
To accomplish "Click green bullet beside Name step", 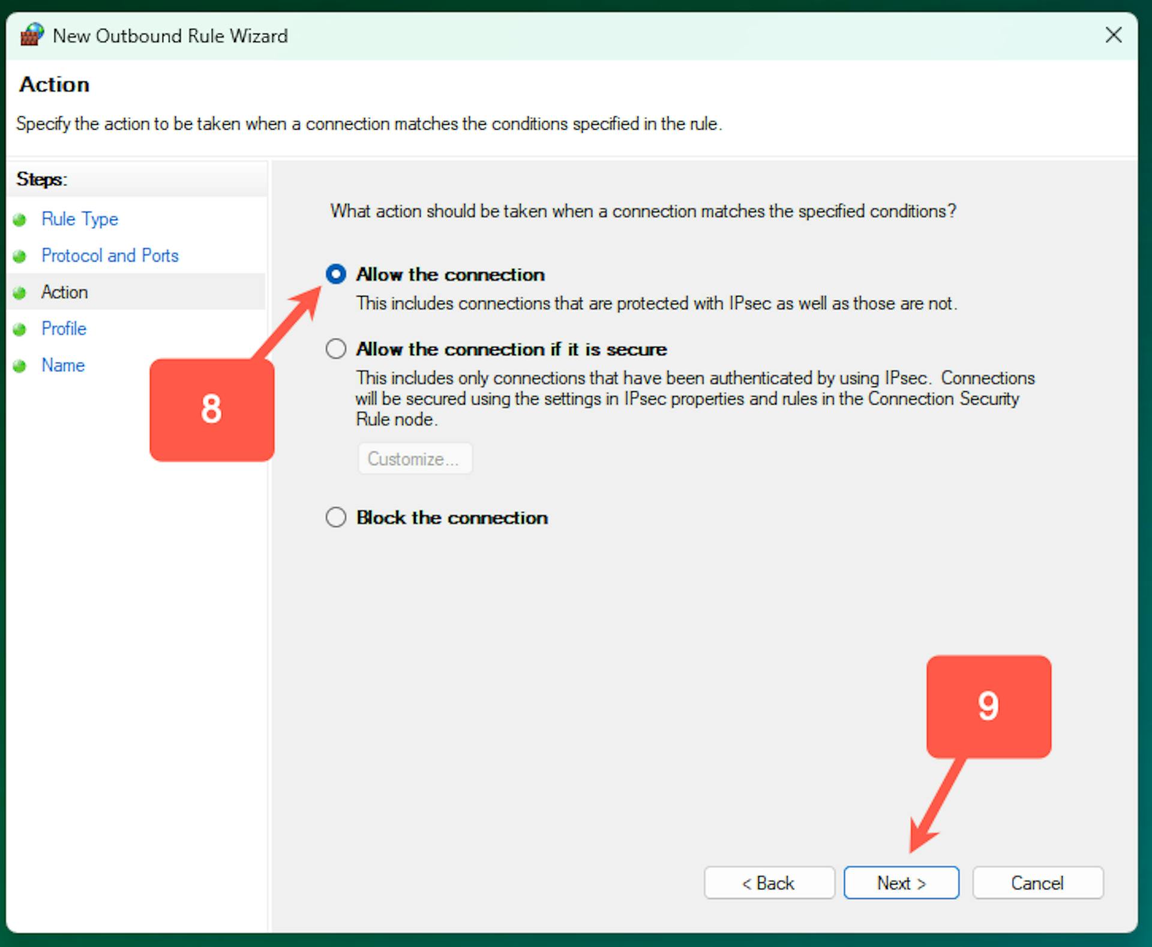I will (20, 366).
